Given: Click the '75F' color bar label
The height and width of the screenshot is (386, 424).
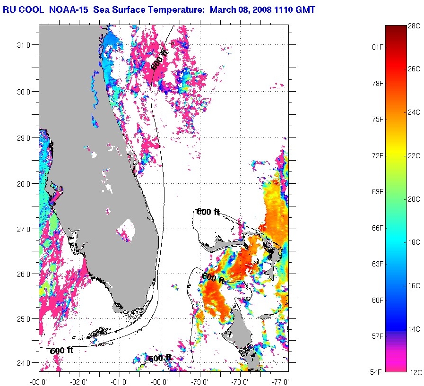Looking at the screenshot, I should coord(378,120).
